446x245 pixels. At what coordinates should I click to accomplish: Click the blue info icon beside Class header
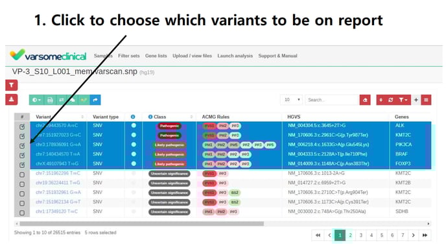(x=150, y=117)
